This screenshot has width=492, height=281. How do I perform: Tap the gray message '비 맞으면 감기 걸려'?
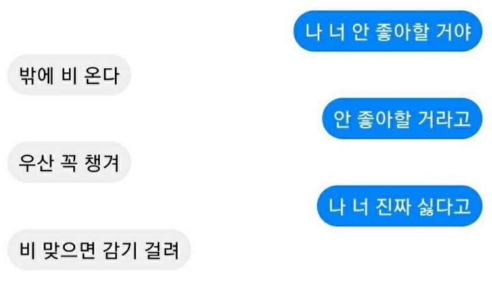[99, 250]
